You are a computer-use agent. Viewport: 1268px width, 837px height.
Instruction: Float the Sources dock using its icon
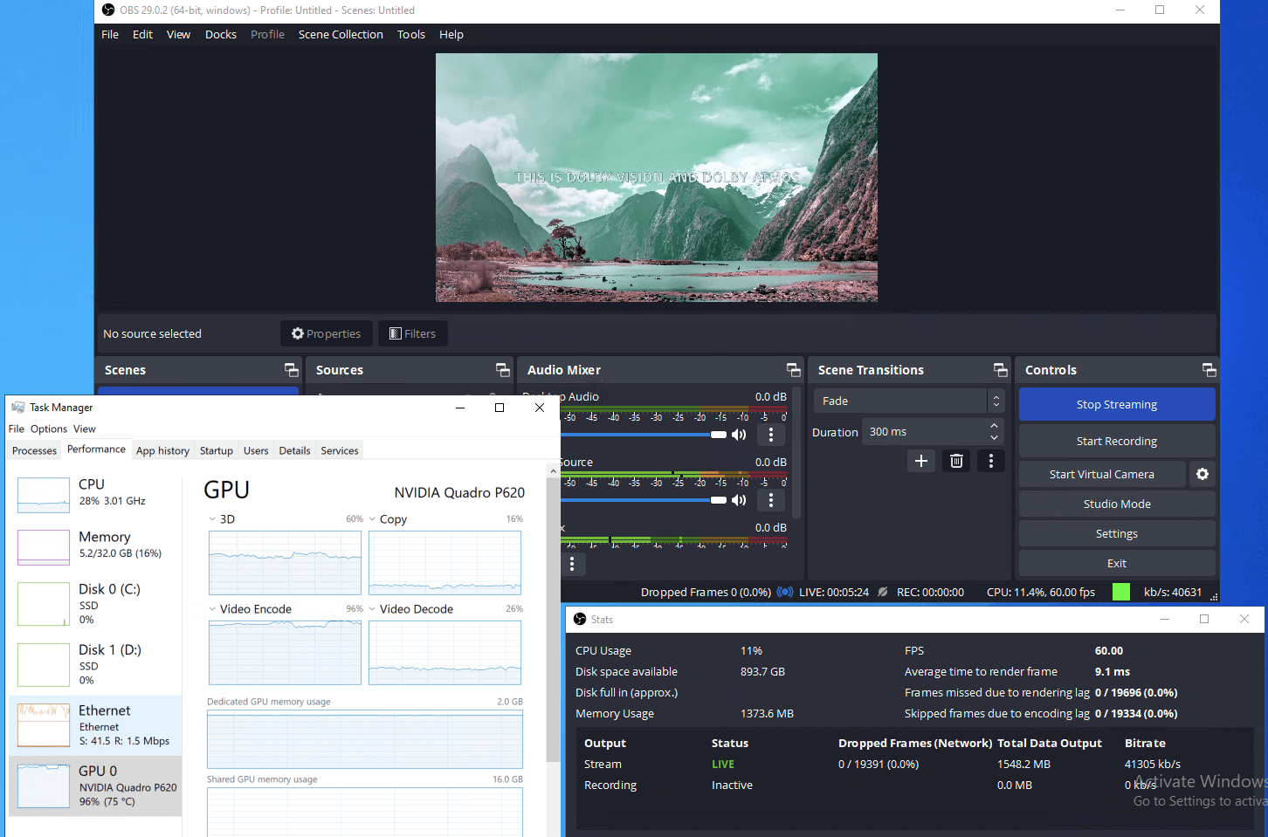tap(502, 370)
